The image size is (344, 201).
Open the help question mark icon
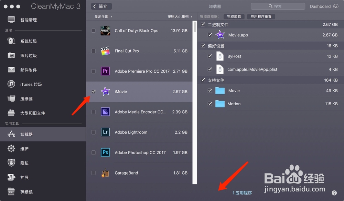[x=334, y=193]
